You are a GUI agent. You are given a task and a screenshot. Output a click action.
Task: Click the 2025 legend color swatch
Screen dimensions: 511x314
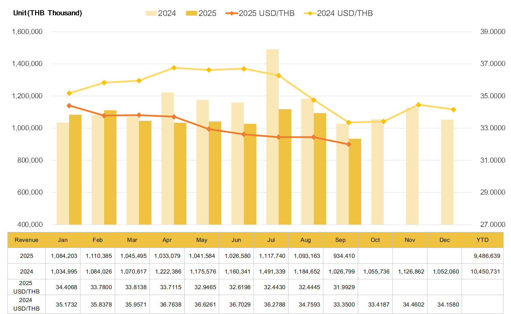pos(191,13)
